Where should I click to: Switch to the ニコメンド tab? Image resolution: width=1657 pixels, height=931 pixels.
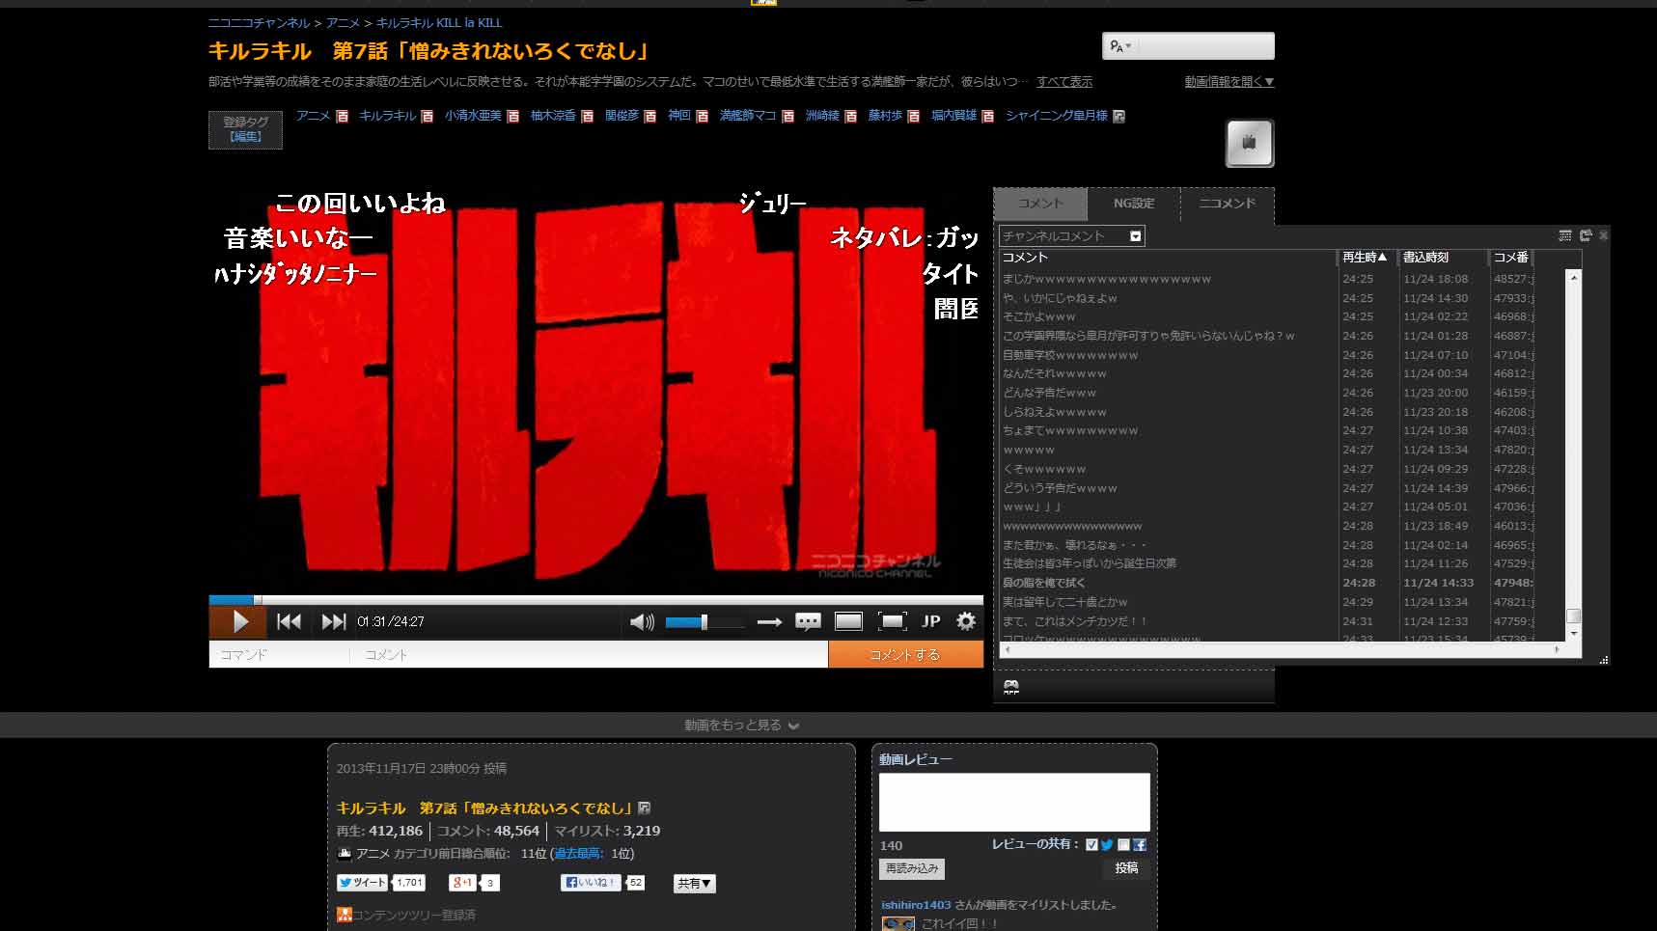pos(1227,204)
